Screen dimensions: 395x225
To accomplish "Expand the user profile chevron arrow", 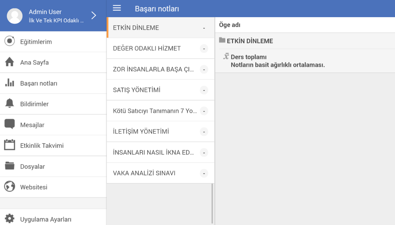I will (94, 15).
